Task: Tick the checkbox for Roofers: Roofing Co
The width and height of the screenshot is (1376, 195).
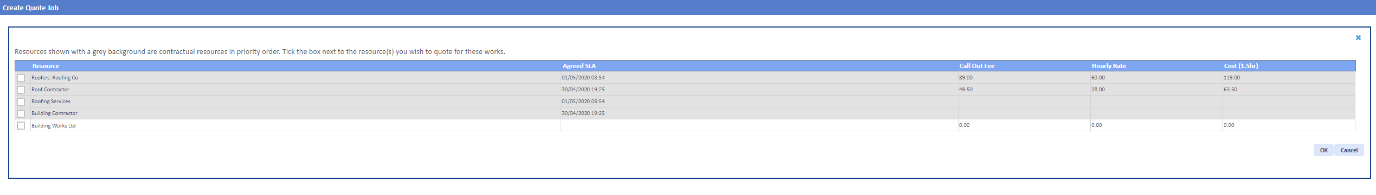Action: (21, 78)
